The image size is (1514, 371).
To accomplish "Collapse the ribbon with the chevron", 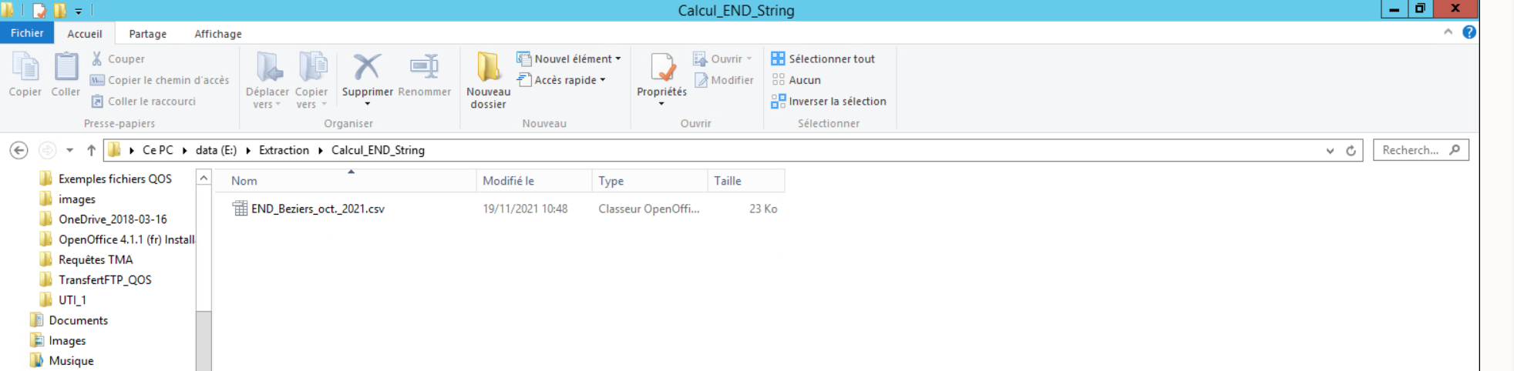I will point(1448,32).
